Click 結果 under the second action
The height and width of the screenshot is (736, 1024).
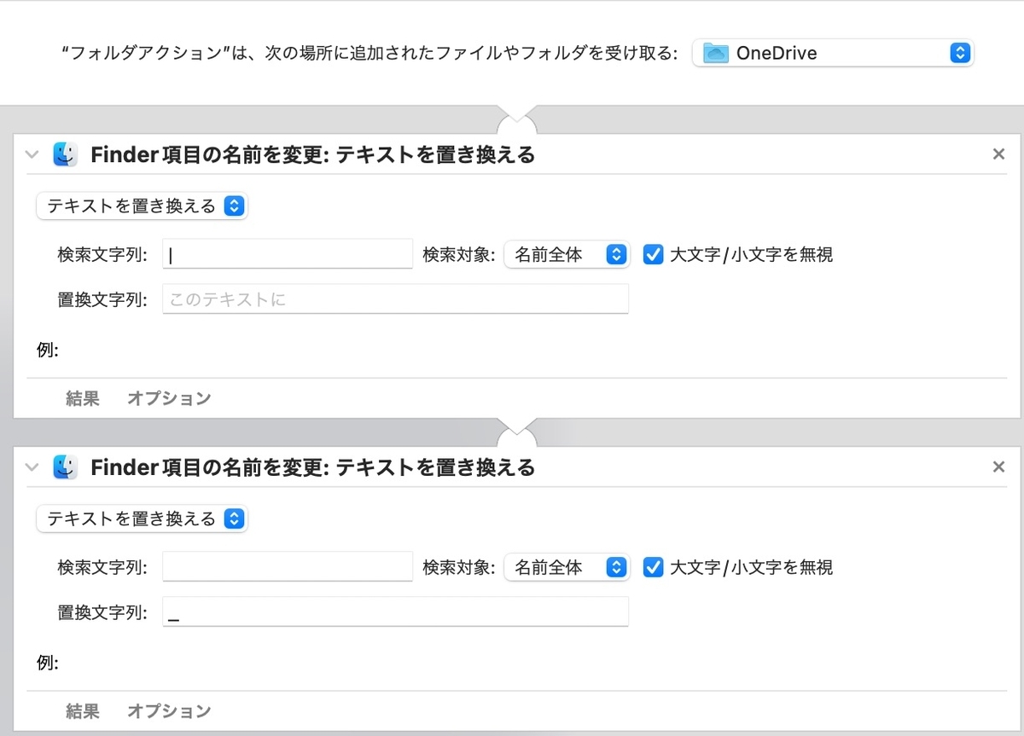tap(82, 710)
